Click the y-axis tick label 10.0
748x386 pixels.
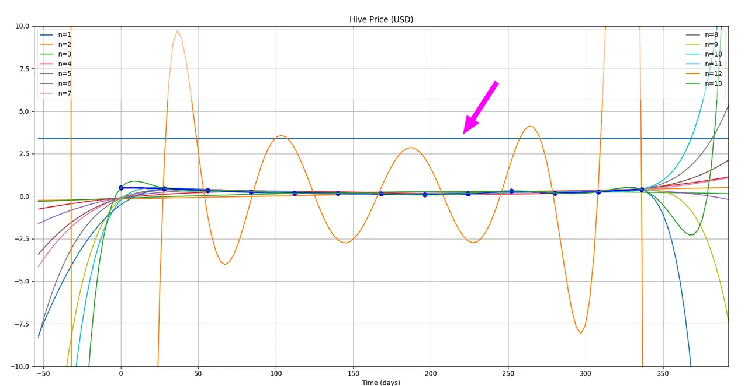tap(22, 26)
